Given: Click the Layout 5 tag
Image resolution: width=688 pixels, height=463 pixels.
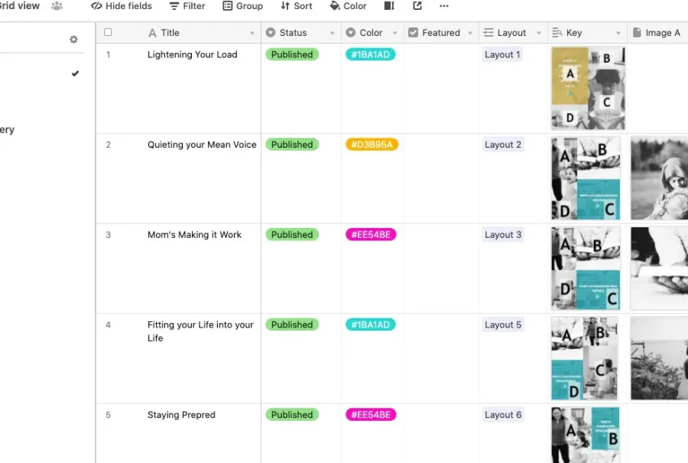Looking at the screenshot, I should coord(503,324).
